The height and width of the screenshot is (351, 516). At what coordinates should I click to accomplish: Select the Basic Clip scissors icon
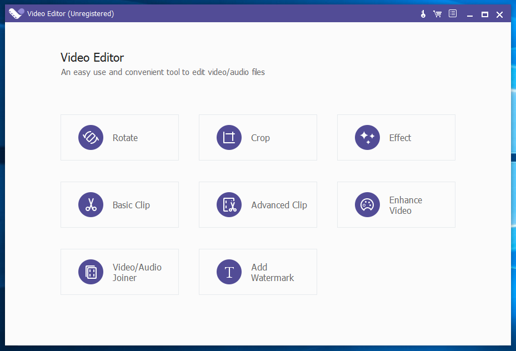pyautogui.click(x=91, y=204)
